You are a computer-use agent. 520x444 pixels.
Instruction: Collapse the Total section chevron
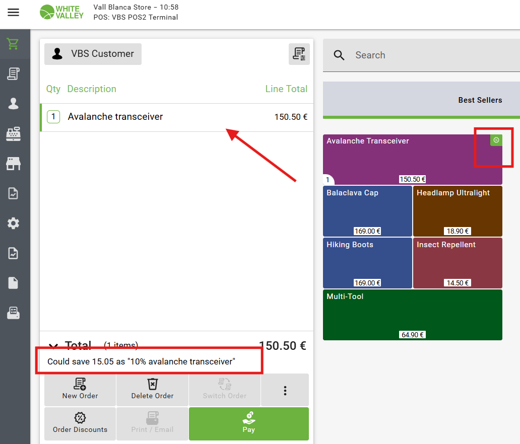(x=53, y=345)
